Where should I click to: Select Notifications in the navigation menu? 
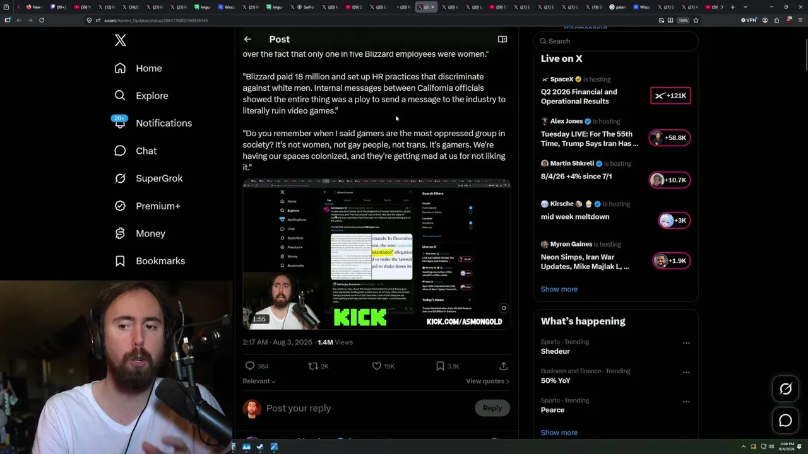[164, 123]
